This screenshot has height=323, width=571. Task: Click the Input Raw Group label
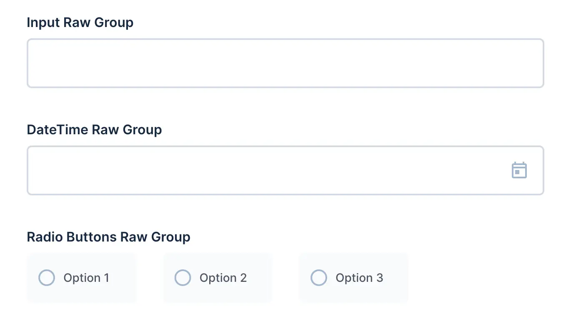pyautogui.click(x=80, y=22)
